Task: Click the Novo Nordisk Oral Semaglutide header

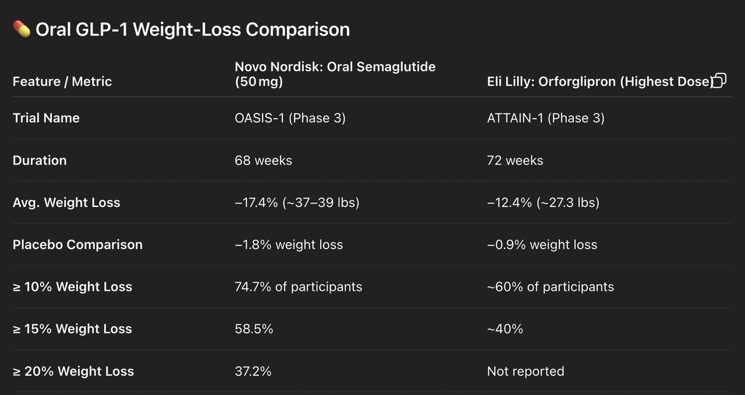Action: 335,74
